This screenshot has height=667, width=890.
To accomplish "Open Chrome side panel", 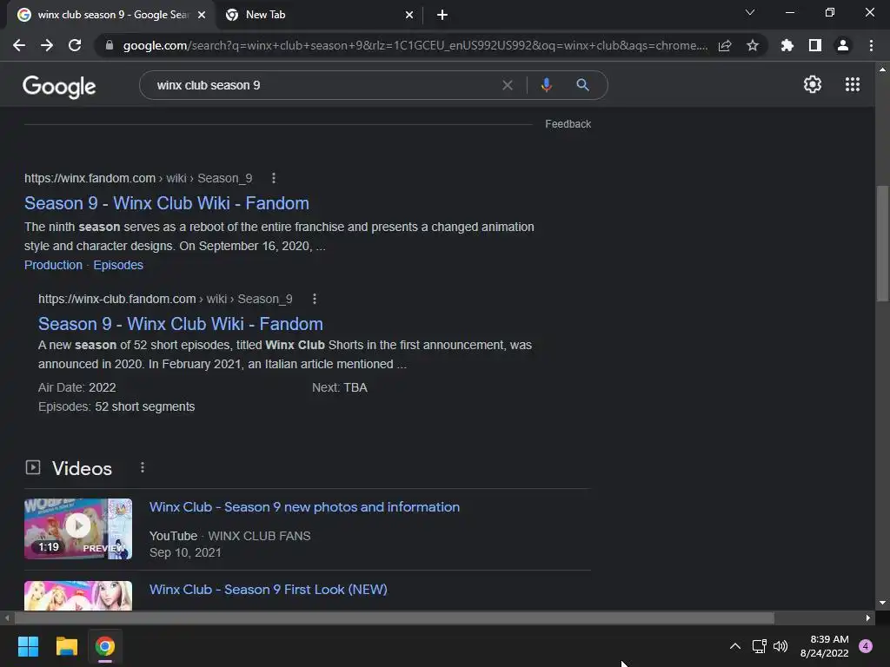I will tap(815, 45).
